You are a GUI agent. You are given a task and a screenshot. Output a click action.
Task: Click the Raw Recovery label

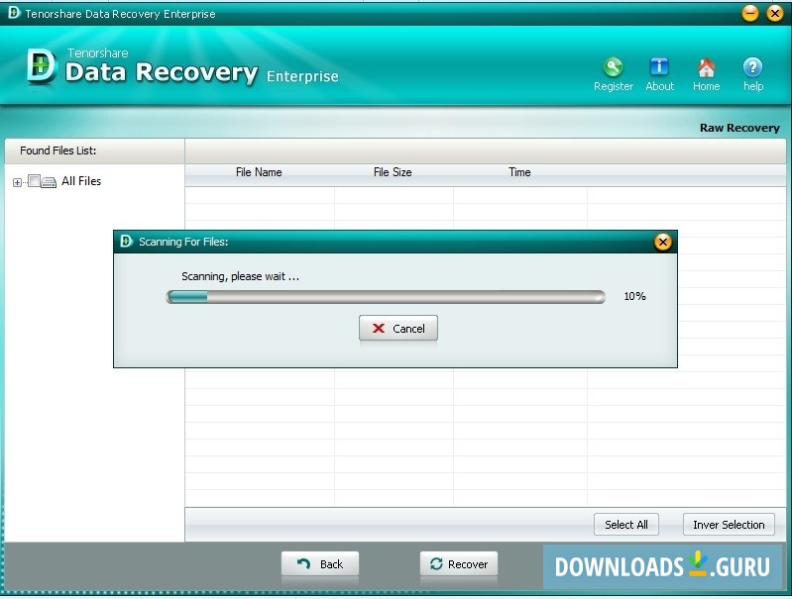point(739,128)
